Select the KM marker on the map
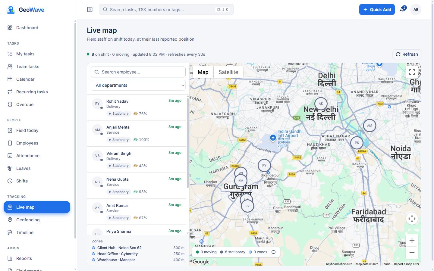Screen dimensions: 434x271 click(241, 181)
